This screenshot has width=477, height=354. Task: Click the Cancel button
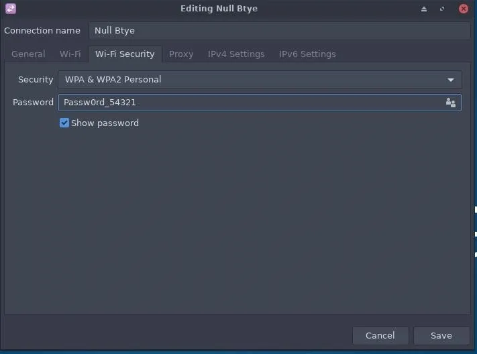click(380, 335)
